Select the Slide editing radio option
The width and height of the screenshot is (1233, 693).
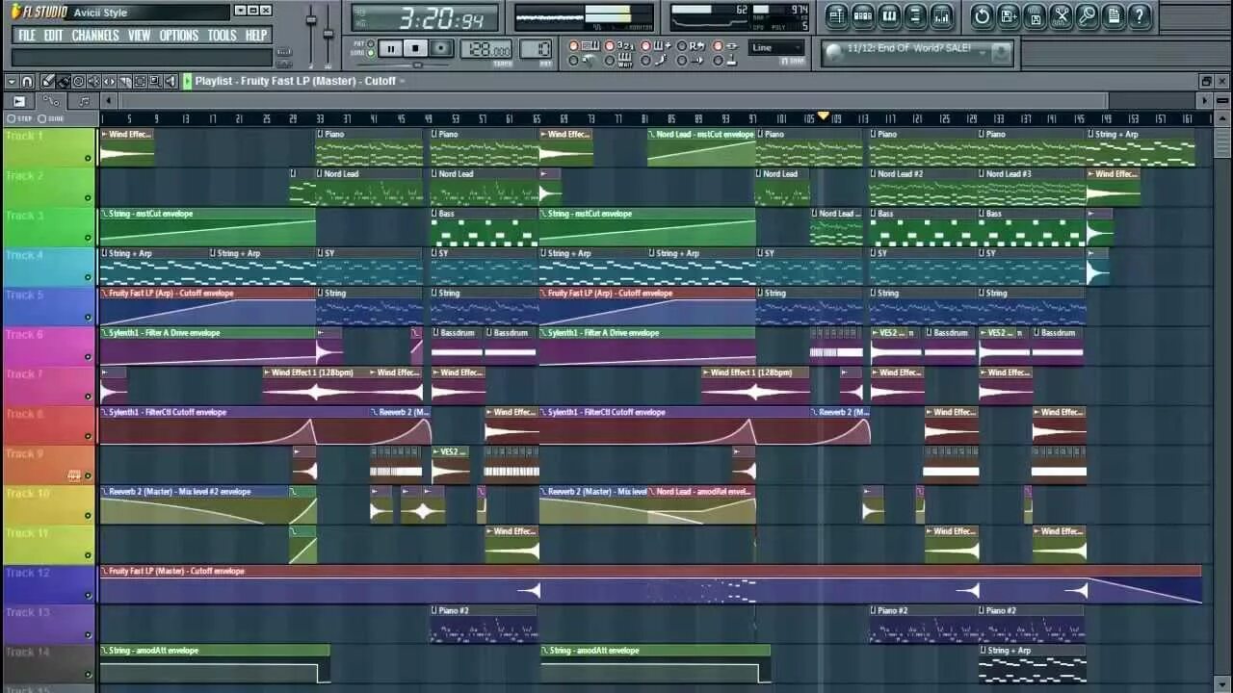coord(42,118)
